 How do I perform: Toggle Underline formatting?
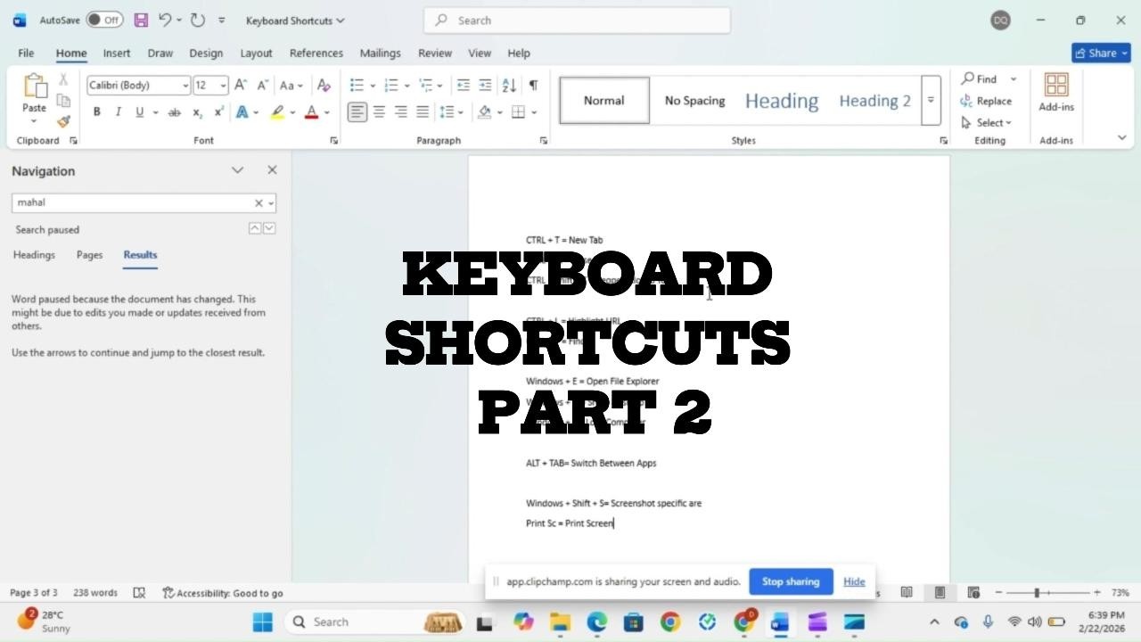coord(139,111)
